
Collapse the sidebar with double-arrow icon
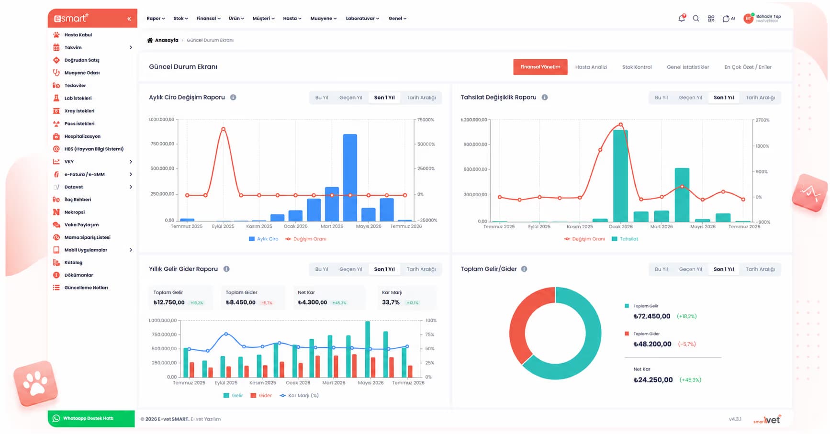pos(129,19)
